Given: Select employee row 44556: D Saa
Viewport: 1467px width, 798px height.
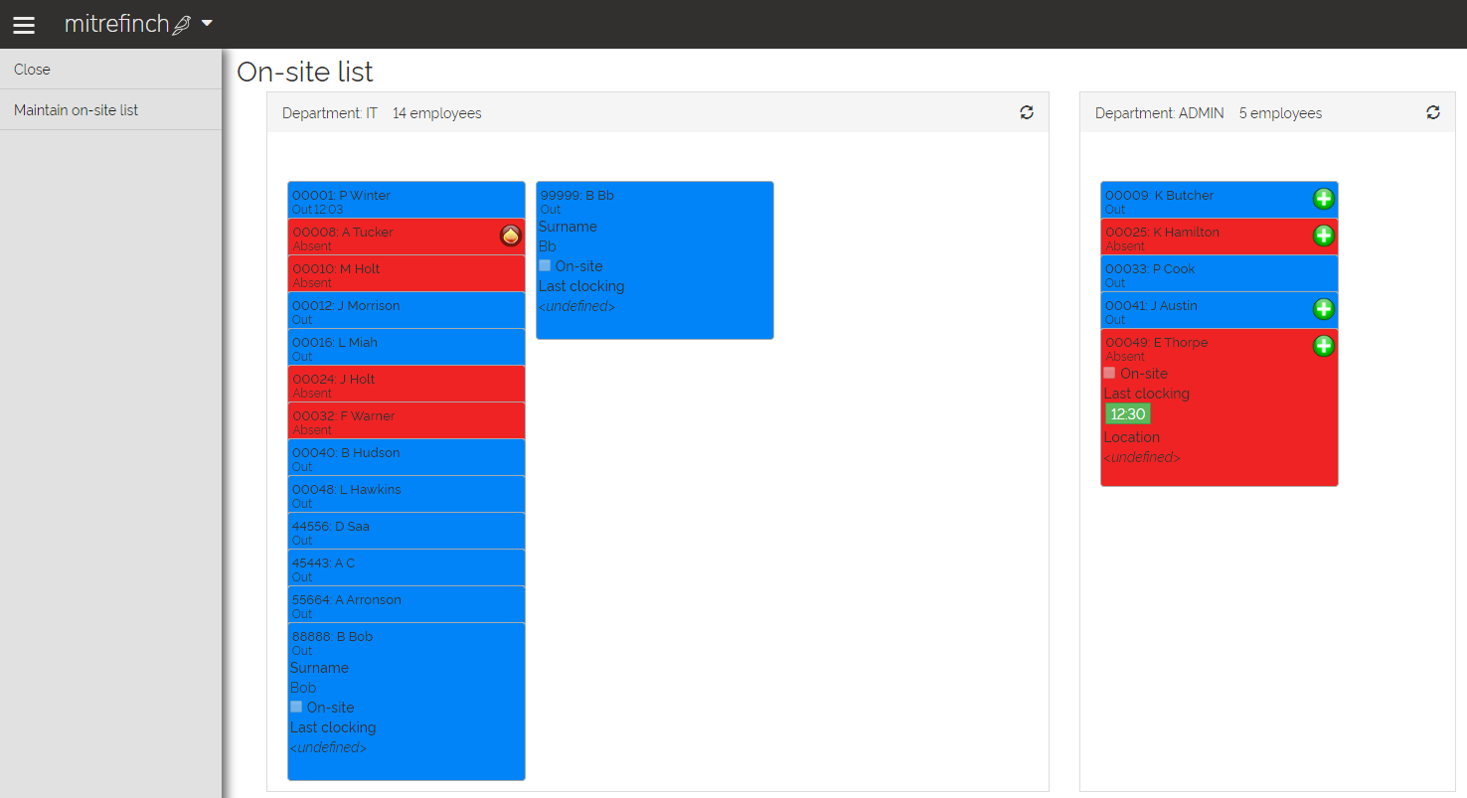Looking at the screenshot, I should [x=407, y=532].
